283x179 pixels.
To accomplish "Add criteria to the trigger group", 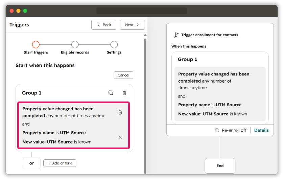I will click(x=60, y=163).
